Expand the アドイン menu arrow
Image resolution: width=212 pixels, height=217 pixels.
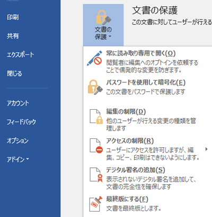pos(28,159)
